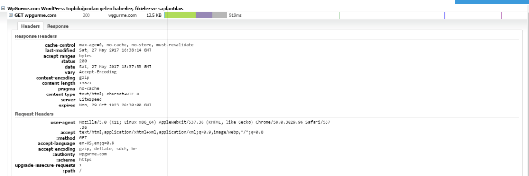Select the Headers tab
Viewport: 529px width, 176px height.
tap(30, 26)
